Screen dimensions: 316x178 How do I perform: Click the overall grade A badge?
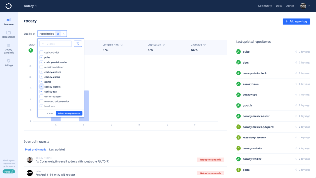(x=30, y=50)
